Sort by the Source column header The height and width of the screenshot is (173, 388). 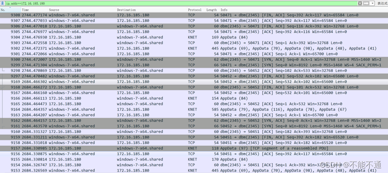(x=82, y=10)
